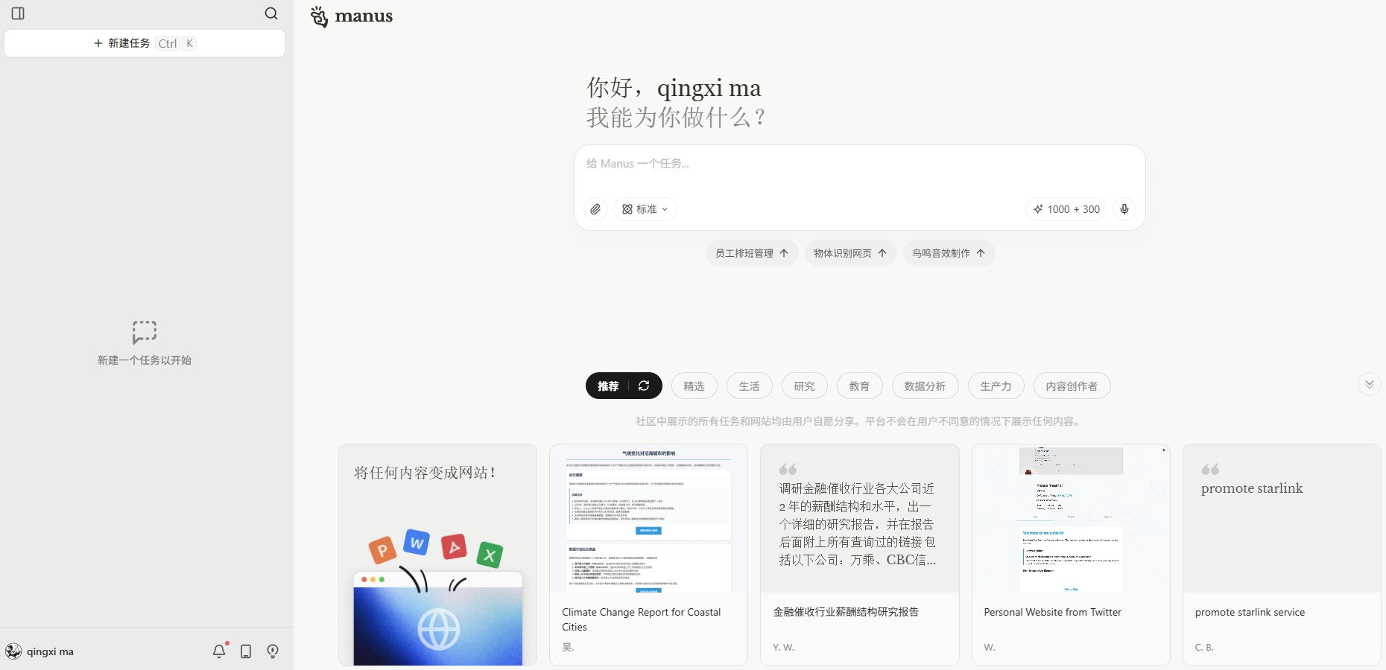
Task: Open the sidebar search icon
Action: click(271, 13)
